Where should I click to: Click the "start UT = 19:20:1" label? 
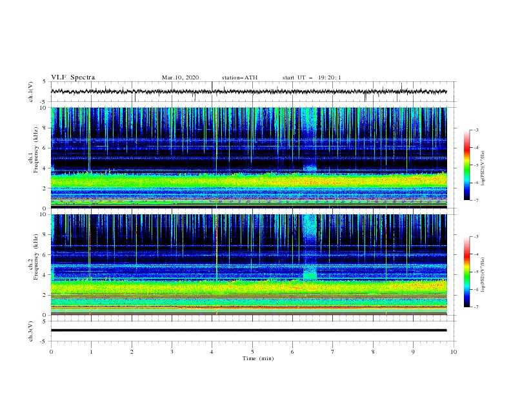[x=312, y=77]
